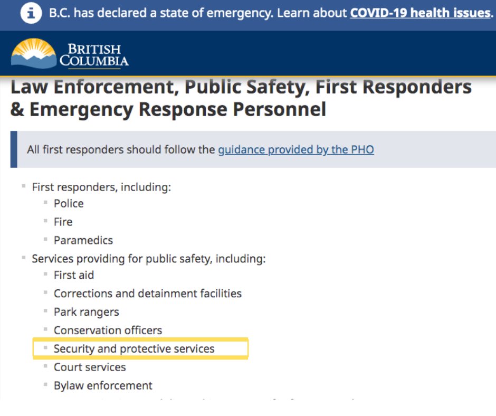Image resolution: width=496 pixels, height=416 pixels.
Task: Click the Bylaw enforcement list item
Action: 103,385
